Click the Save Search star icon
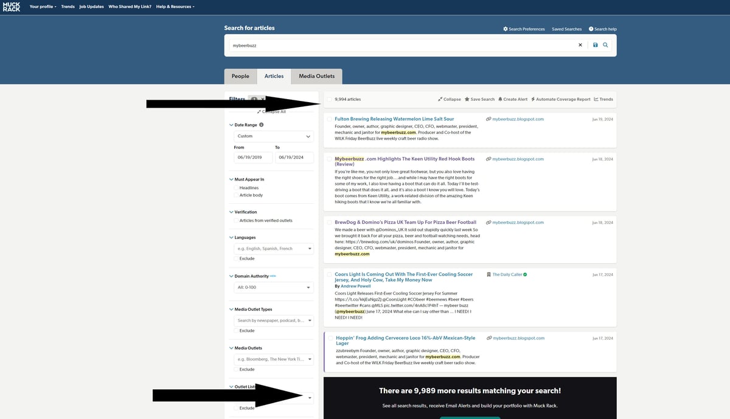Viewport: 730px width, 419px height. coord(467,99)
